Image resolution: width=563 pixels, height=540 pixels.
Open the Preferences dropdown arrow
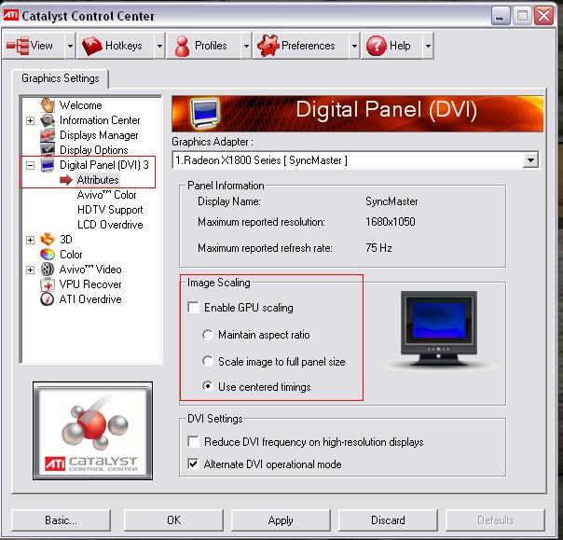354,46
